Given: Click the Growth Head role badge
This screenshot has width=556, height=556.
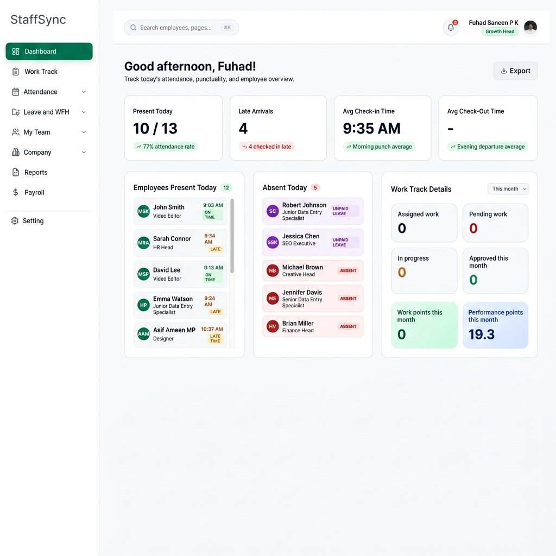Looking at the screenshot, I should (500, 31).
